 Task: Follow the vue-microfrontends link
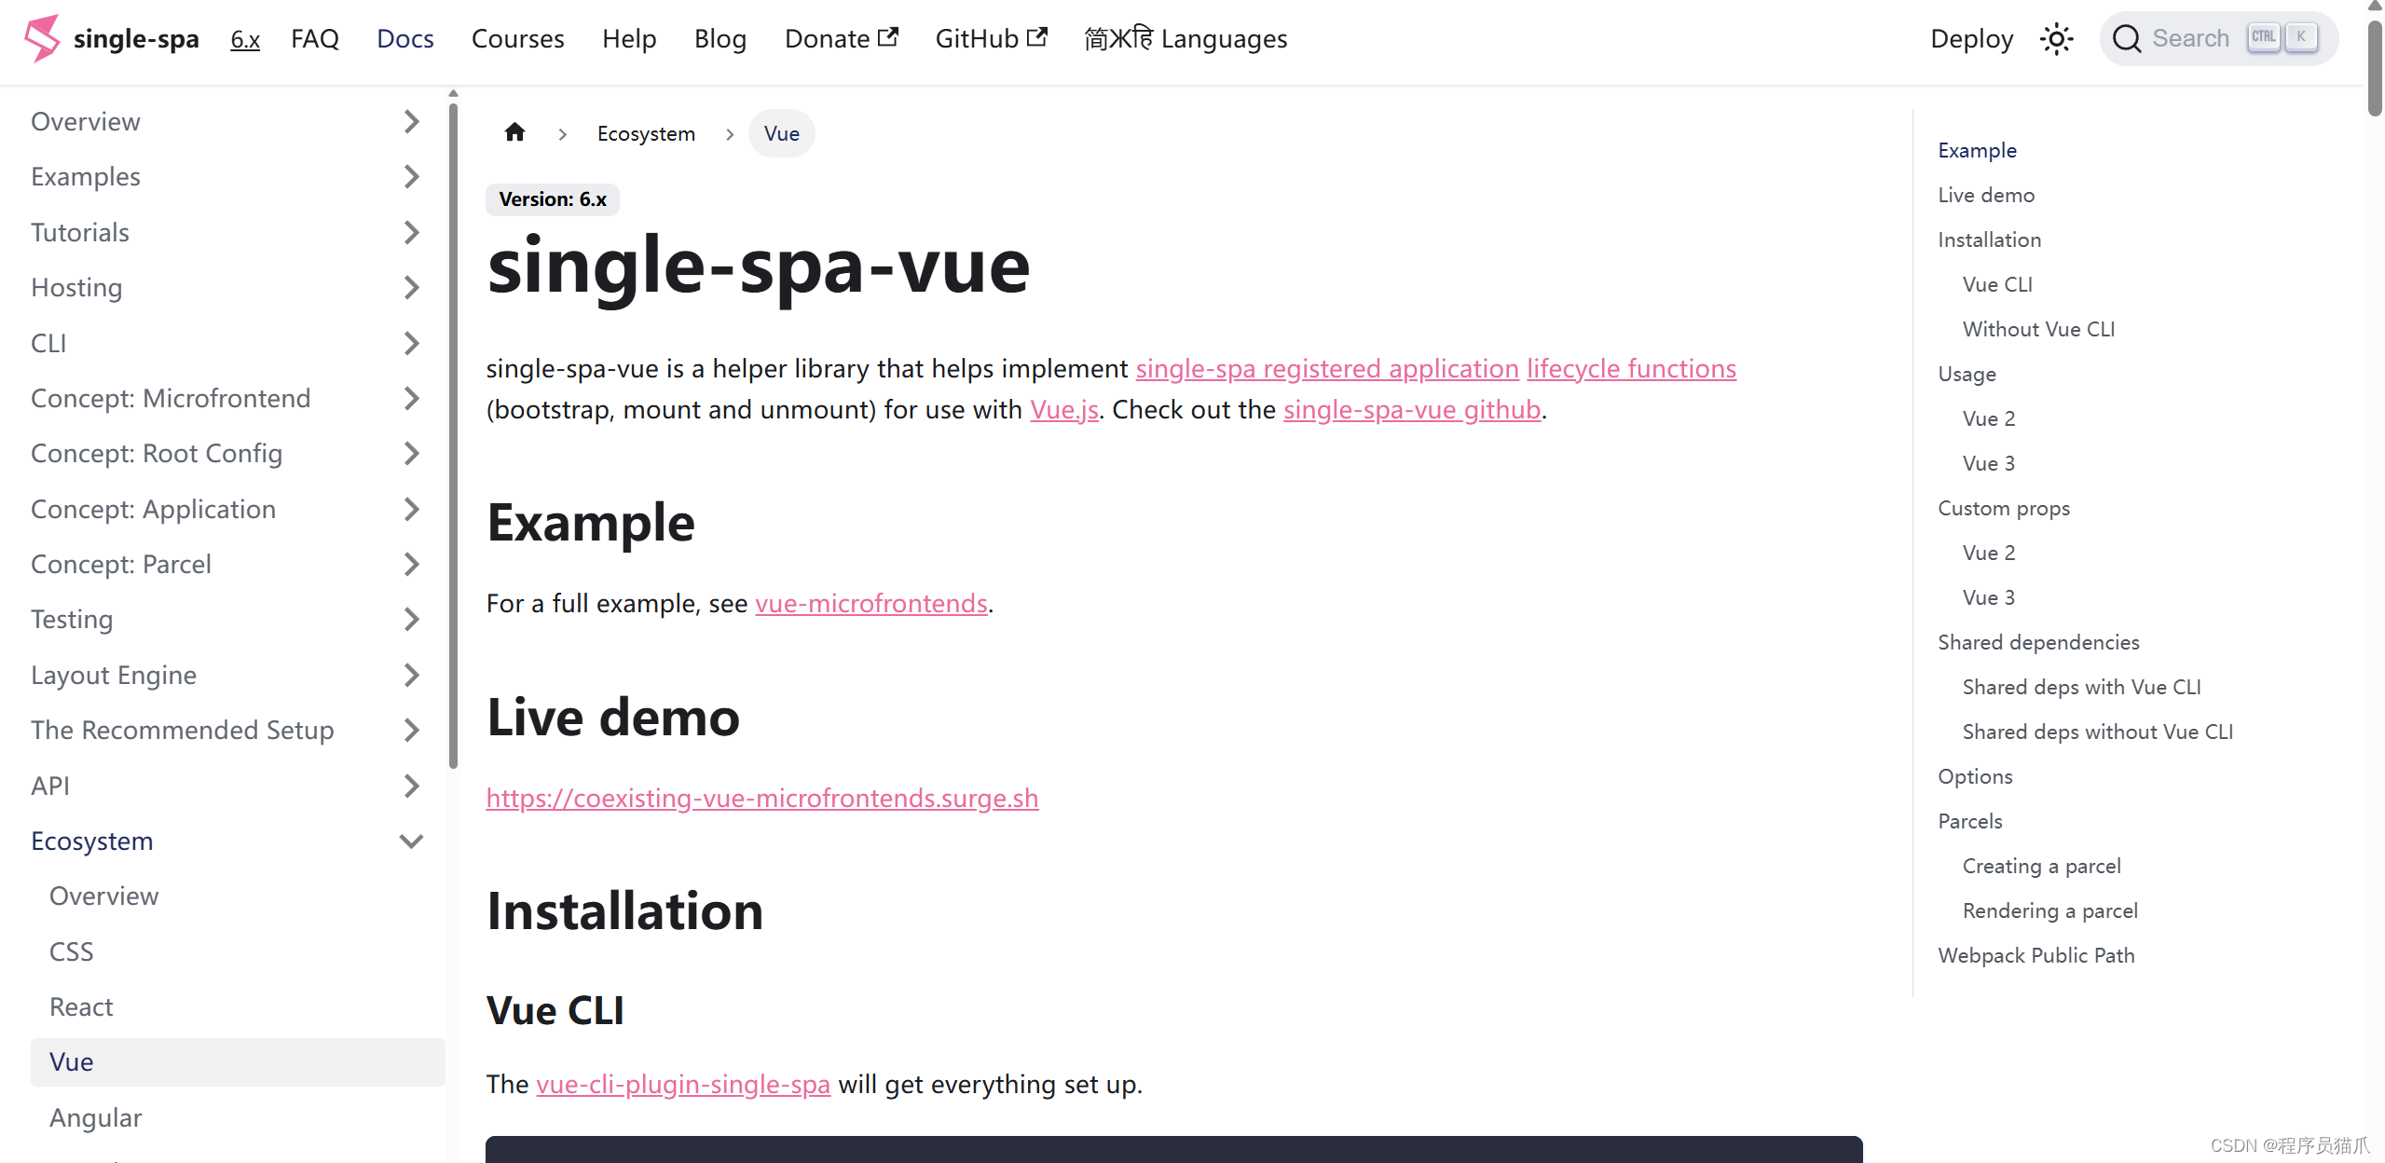[870, 603]
